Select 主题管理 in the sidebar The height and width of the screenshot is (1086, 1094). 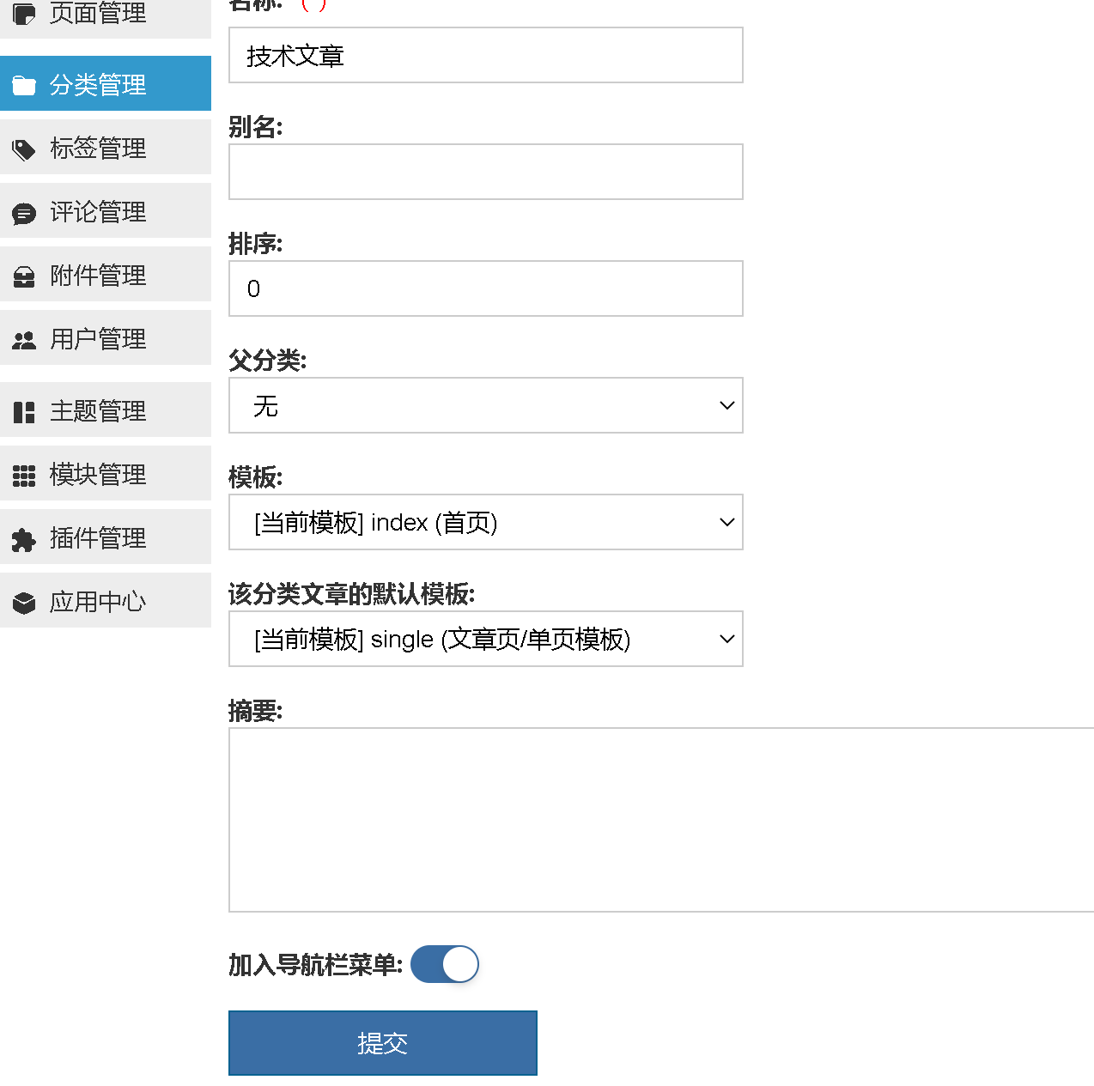point(106,410)
